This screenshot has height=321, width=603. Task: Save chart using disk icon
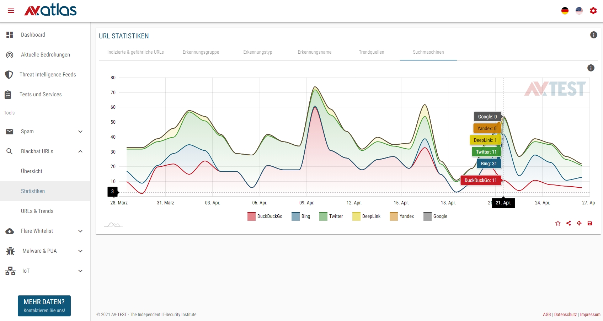590,223
